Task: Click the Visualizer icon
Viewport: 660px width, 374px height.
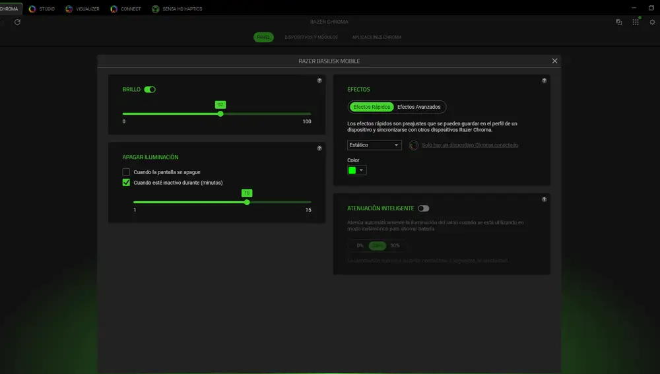Action: coord(69,9)
